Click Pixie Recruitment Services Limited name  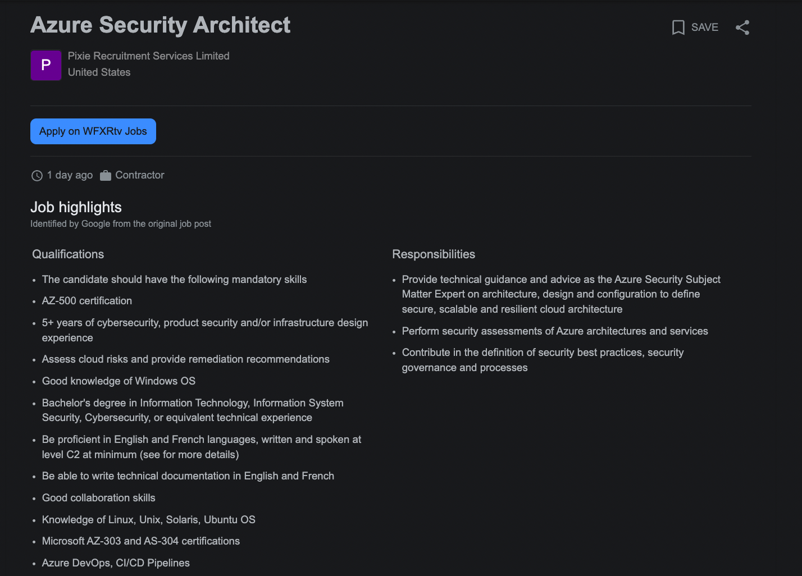coord(148,56)
